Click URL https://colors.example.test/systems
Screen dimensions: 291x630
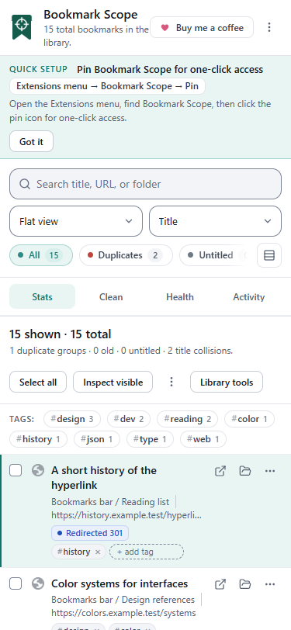tap(124, 613)
